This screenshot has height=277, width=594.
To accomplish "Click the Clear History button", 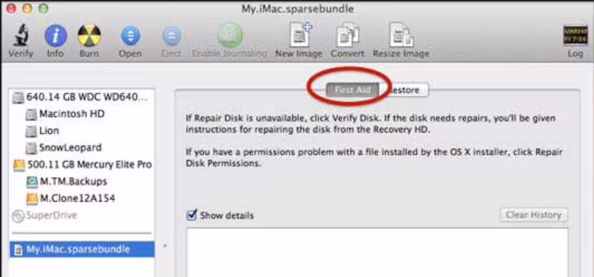I will click(x=534, y=215).
